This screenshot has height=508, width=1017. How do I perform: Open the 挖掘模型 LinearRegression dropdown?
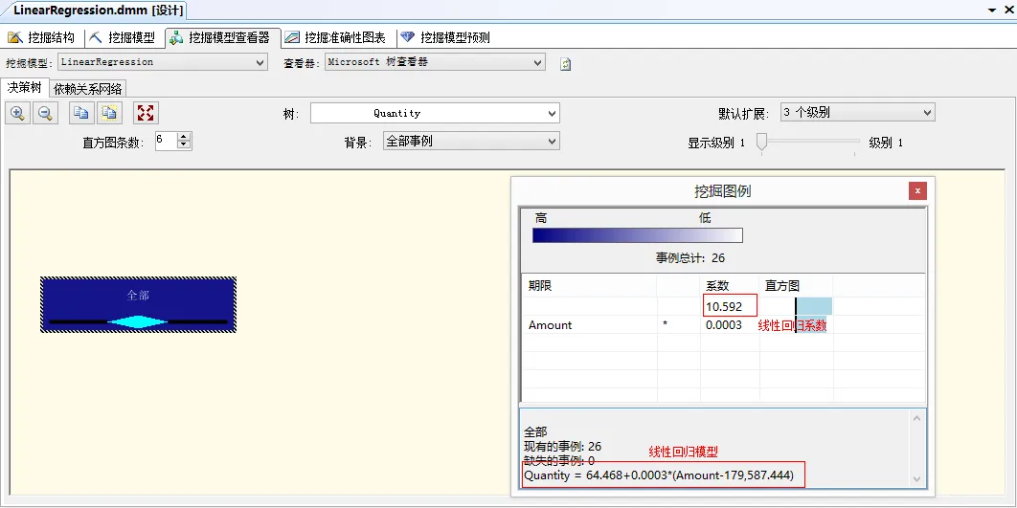coord(260,63)
